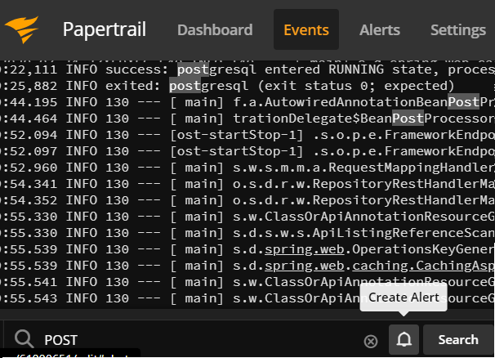
Task: Open the Alerts tab
Action: (x=380, y=30)
